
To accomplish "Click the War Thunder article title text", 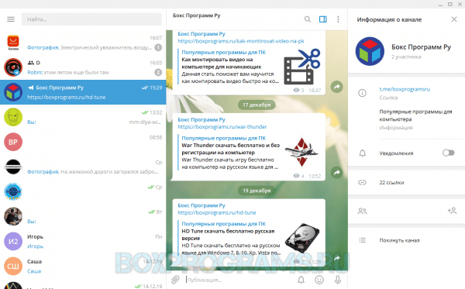I will pyautogui.click(x=230, y=149).
